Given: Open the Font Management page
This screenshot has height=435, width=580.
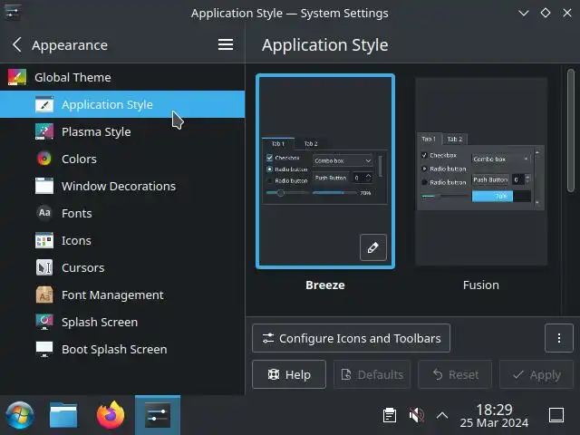Looking at the screenshot, I should (122, 295).
